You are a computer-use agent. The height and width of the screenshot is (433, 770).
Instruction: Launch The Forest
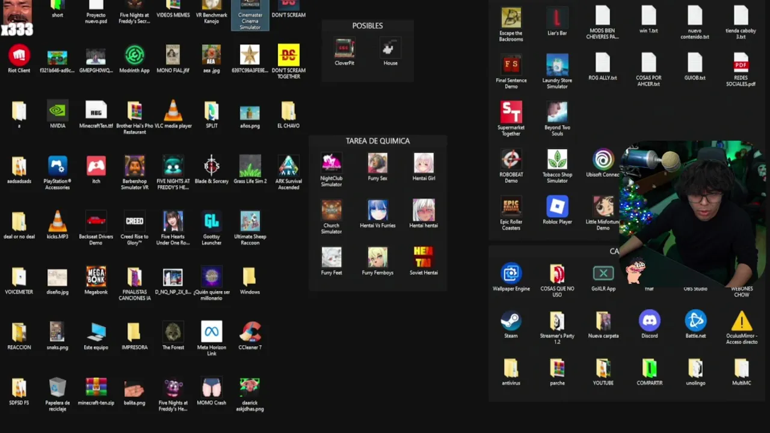coord(173,333)
